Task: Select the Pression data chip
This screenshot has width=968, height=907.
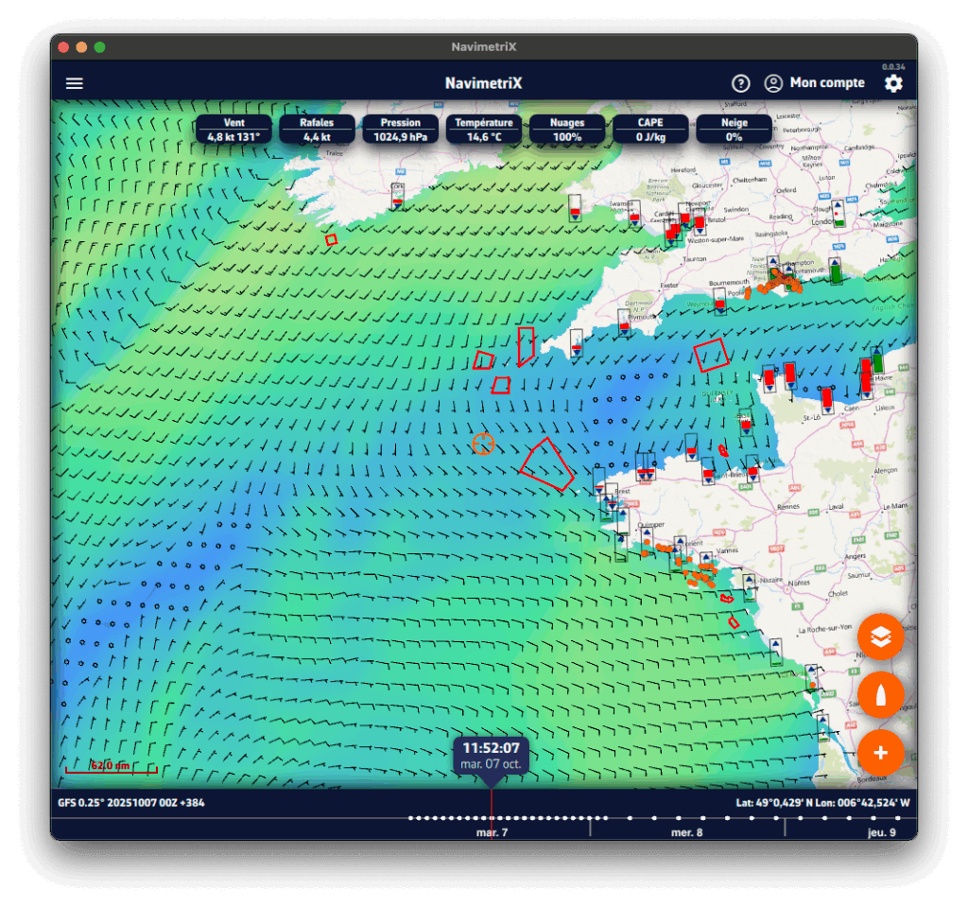Action: coord(401,130)
